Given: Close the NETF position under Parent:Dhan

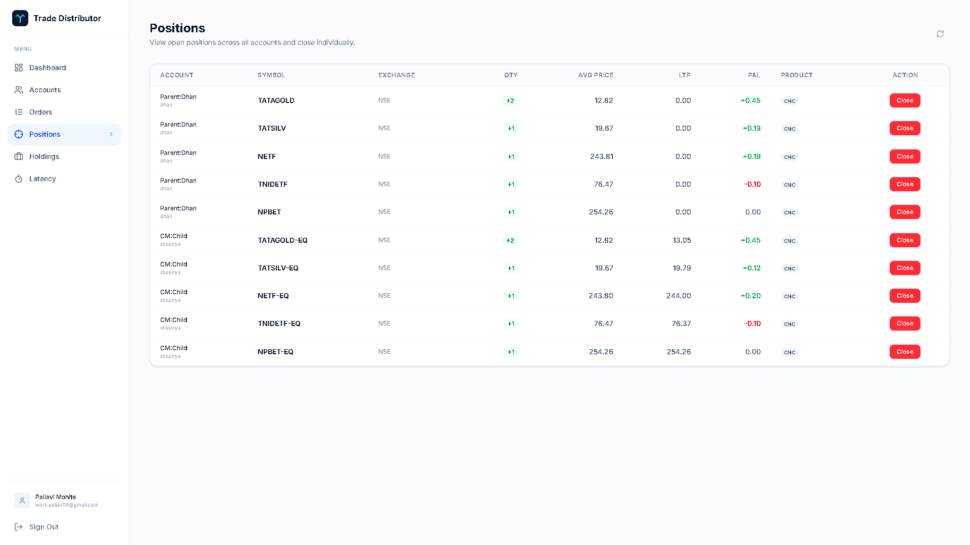Looking at the screenshot, I should 905,156.
